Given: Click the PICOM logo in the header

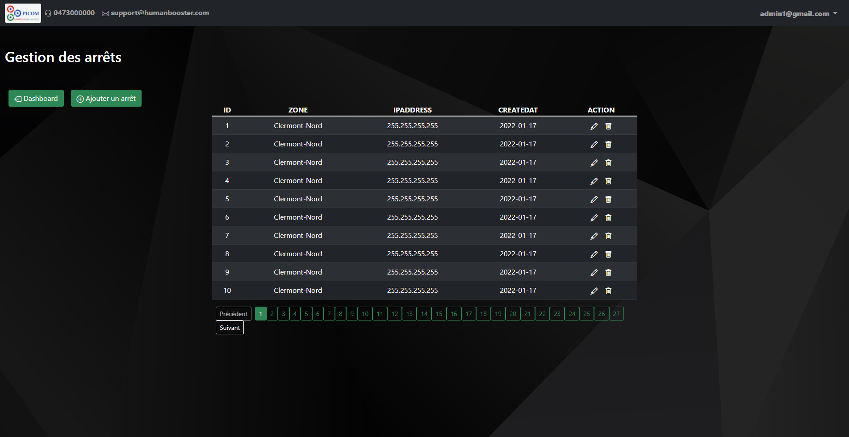Looking at the screenshot, I should tap(23, 13).
